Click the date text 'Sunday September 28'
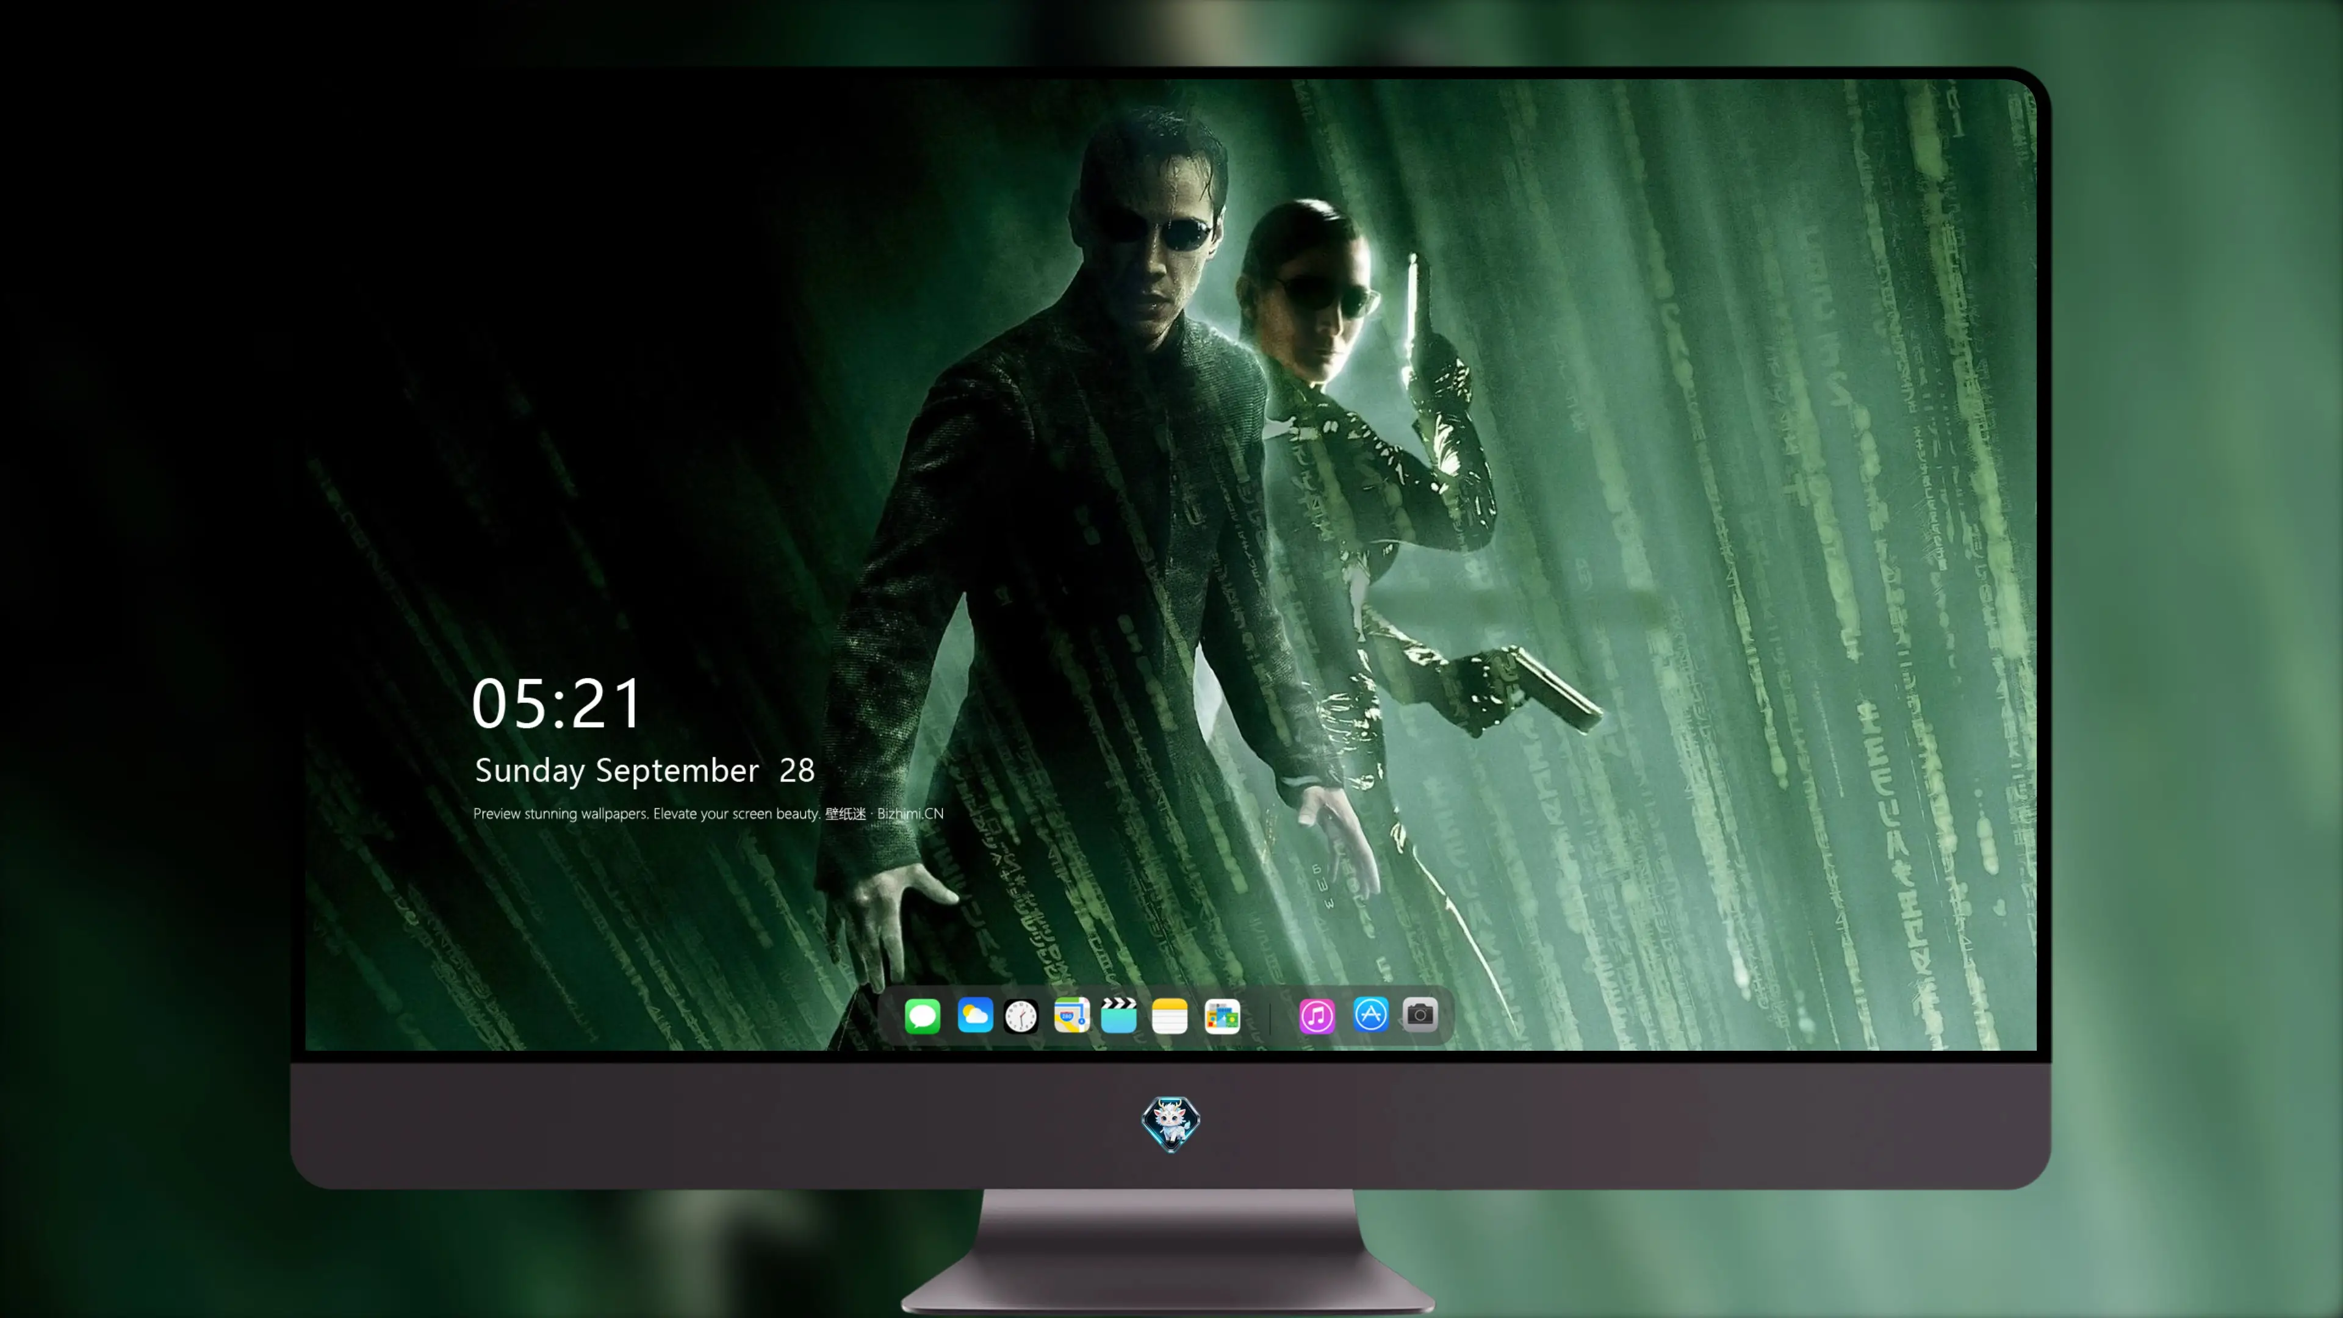Screen dimensions: 2343x1318 pos(645,771)
